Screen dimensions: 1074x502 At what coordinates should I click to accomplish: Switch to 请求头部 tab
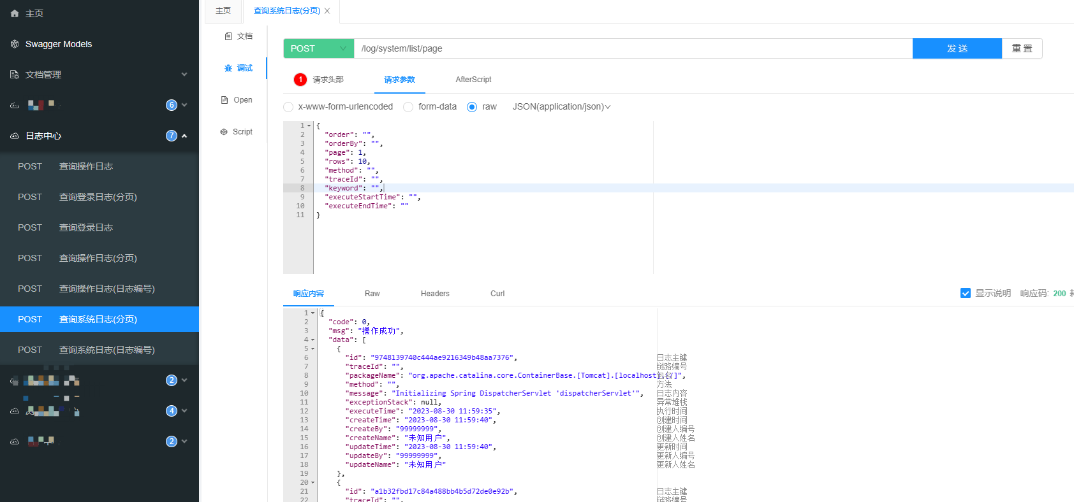(328, 80)
